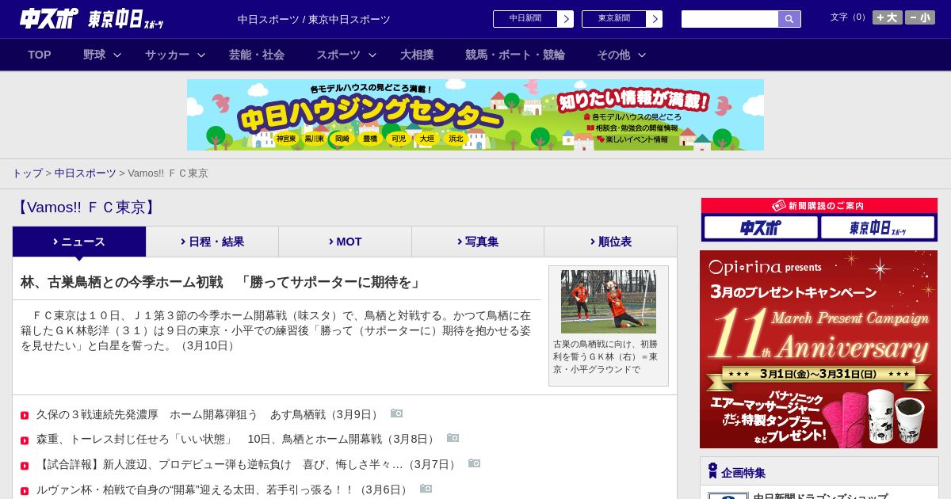Switch to 写真集 tab
Viewport: 951px width, 499px height.
[478, 242]
